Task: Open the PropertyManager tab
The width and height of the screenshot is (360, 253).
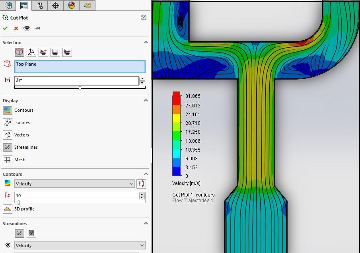Action: pos(23,5)
